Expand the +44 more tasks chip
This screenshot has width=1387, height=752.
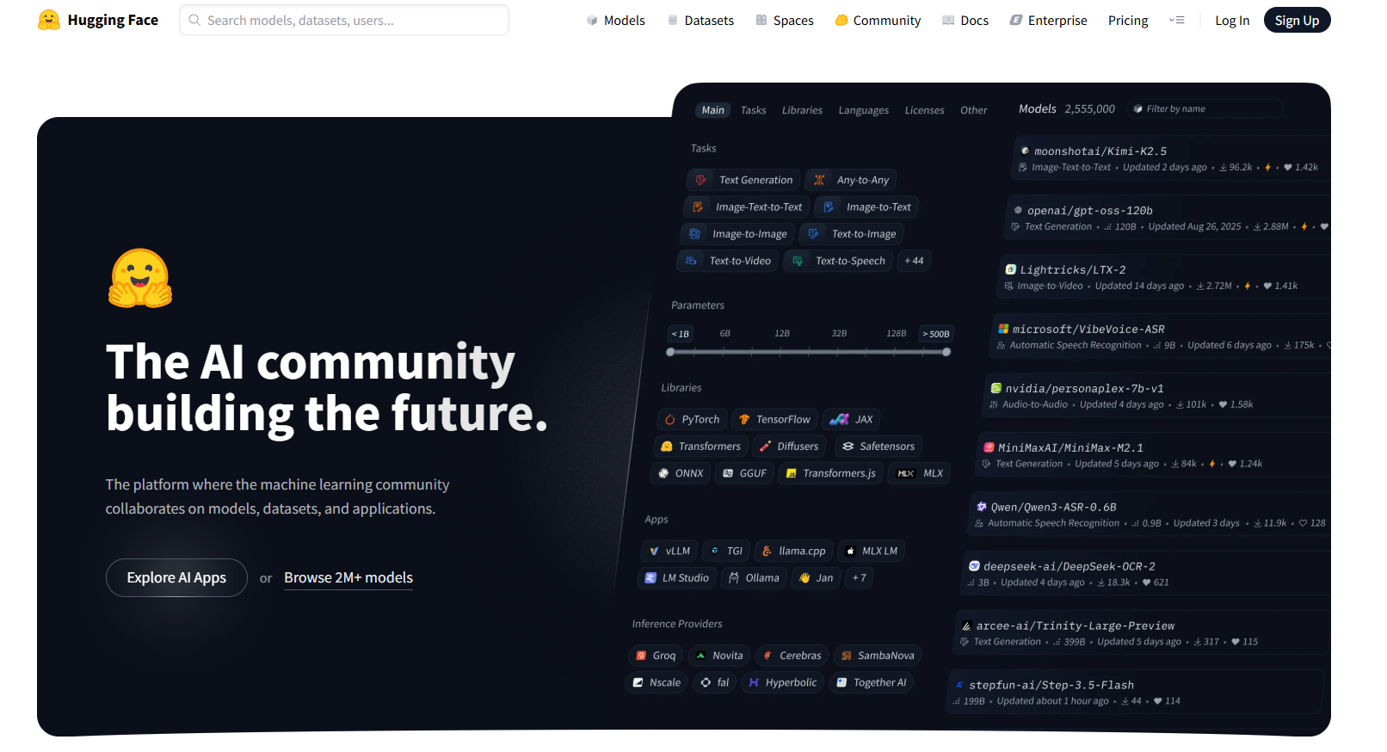coord(914,261)
